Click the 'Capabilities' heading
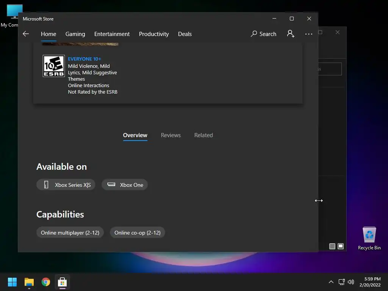Viewport: 388px width, 291px height. (x=60, y=214)
